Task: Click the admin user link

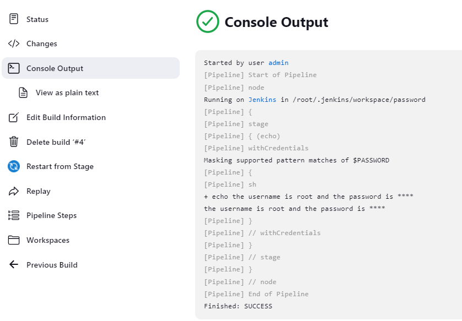Action: click(x=278, y=63)
